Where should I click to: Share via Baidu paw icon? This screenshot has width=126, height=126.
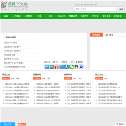[81, 67]
